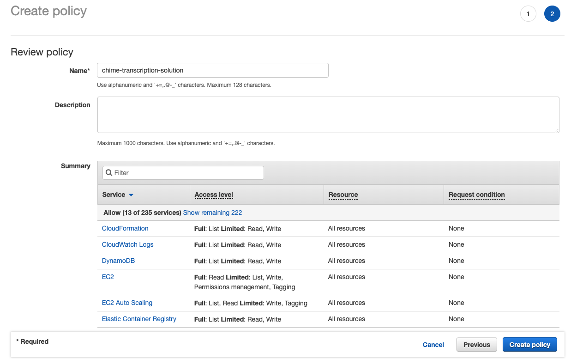
Task: Click the Service column header label
Action: [x=114, y=195]
